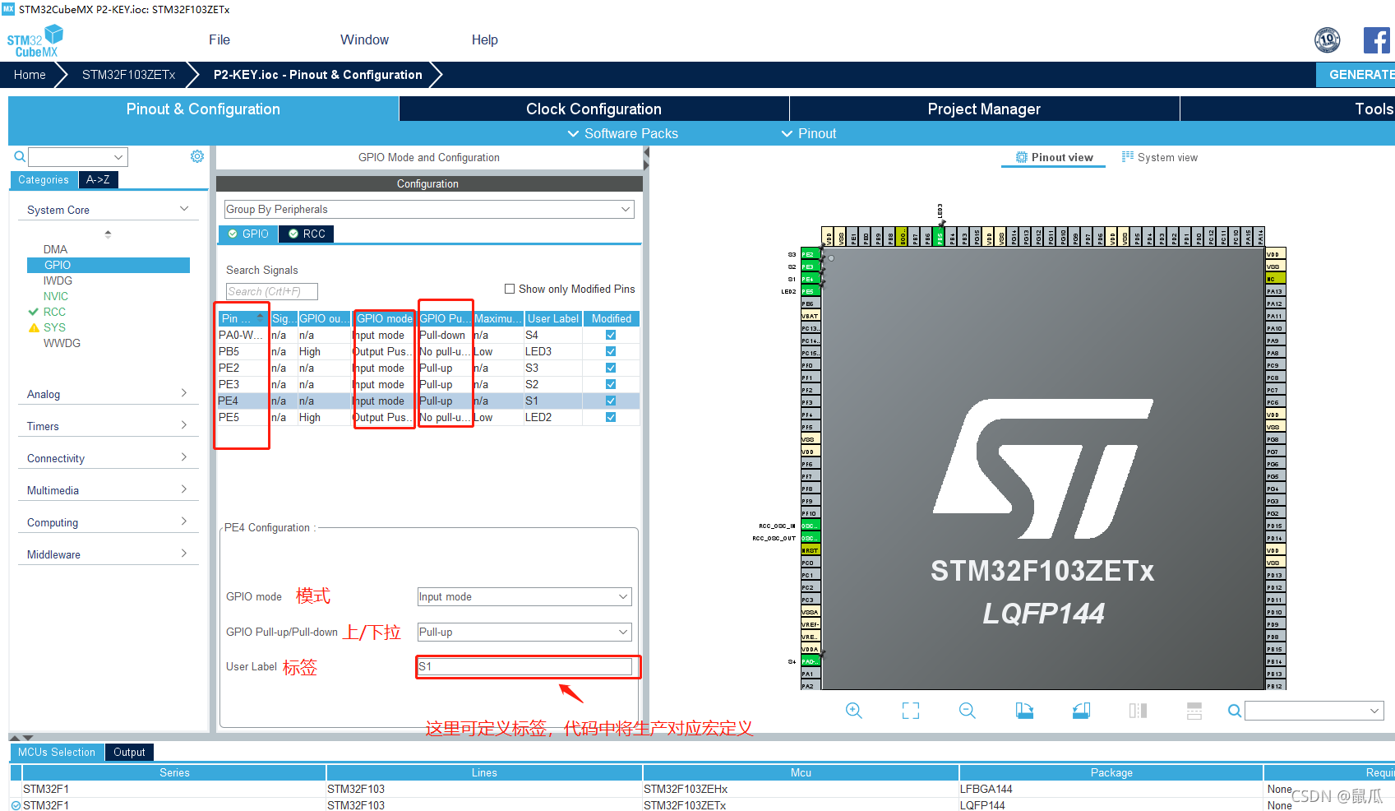Click the green PB5 pin on chip top
Viewport: 1395px width, 811px height.
940,237
